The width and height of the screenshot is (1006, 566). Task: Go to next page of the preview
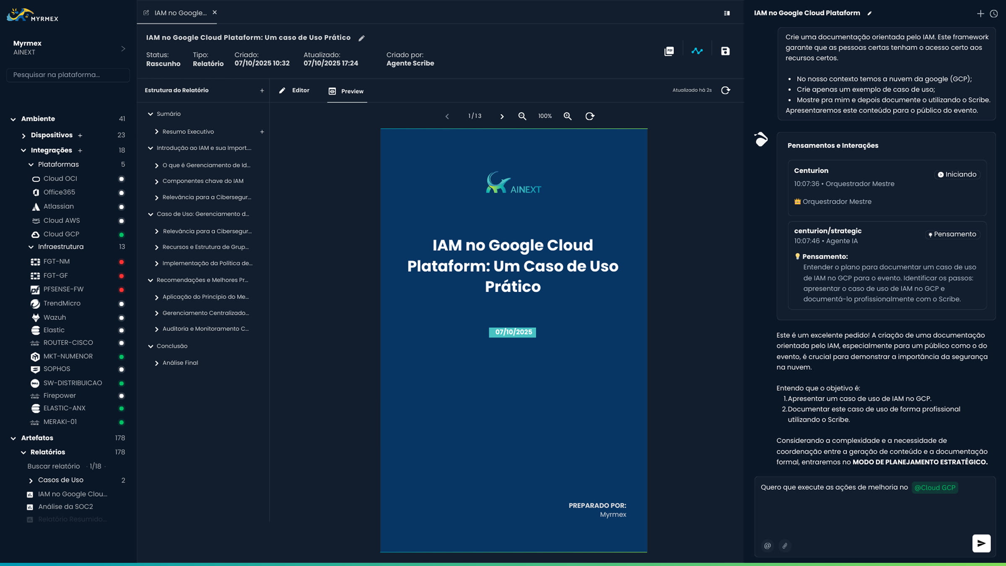point(502,116)
